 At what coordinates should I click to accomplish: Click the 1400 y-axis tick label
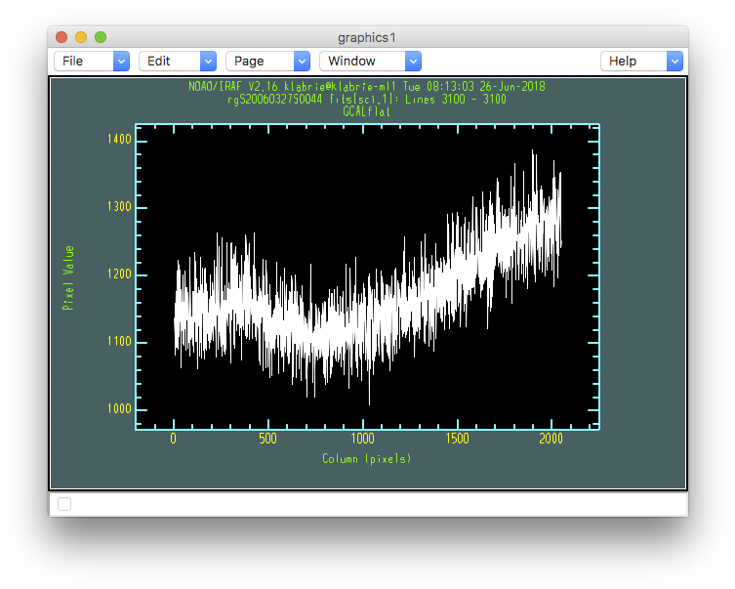[119, 140]
